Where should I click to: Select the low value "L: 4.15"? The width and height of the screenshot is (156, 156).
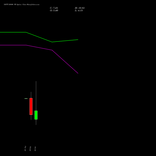click(x=79, y=11)
